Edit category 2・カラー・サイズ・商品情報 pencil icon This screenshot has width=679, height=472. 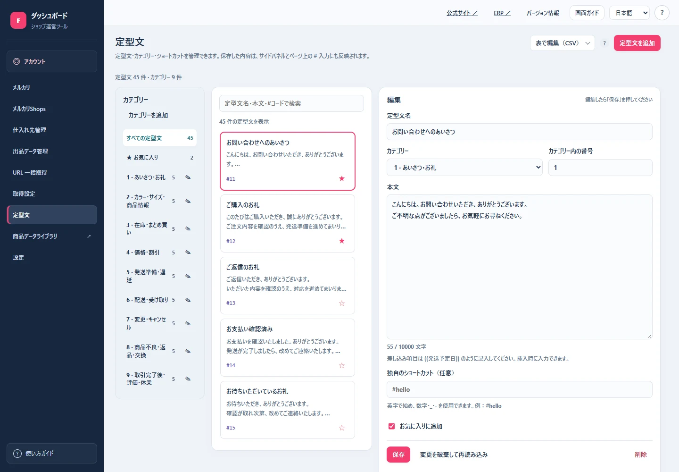coord(188,201)
